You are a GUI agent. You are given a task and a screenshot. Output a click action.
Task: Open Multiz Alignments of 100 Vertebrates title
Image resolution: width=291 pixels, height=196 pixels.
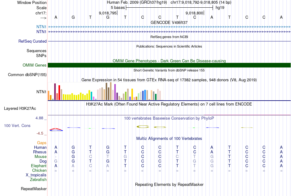click(169, 139)
